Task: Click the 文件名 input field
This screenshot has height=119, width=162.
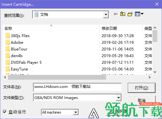Action: pyautogui.click(x=77, y=87)
